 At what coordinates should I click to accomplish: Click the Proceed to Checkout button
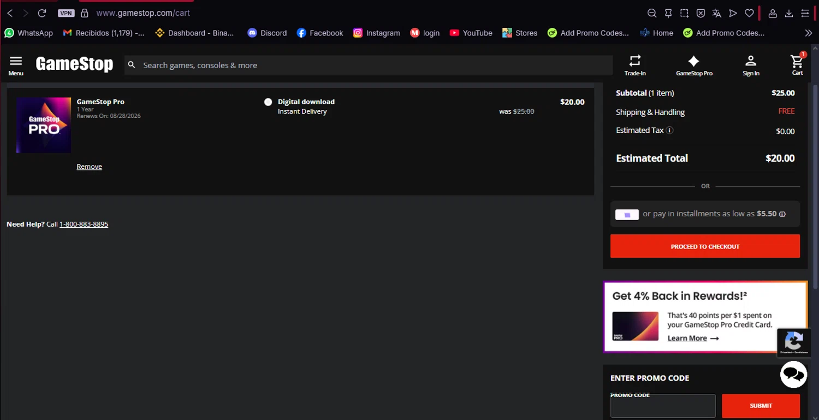[x=705, y=246]
